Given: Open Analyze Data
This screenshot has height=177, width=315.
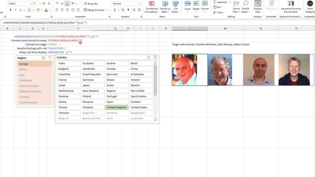Looking at the screenshot, I should coord(258,6).
